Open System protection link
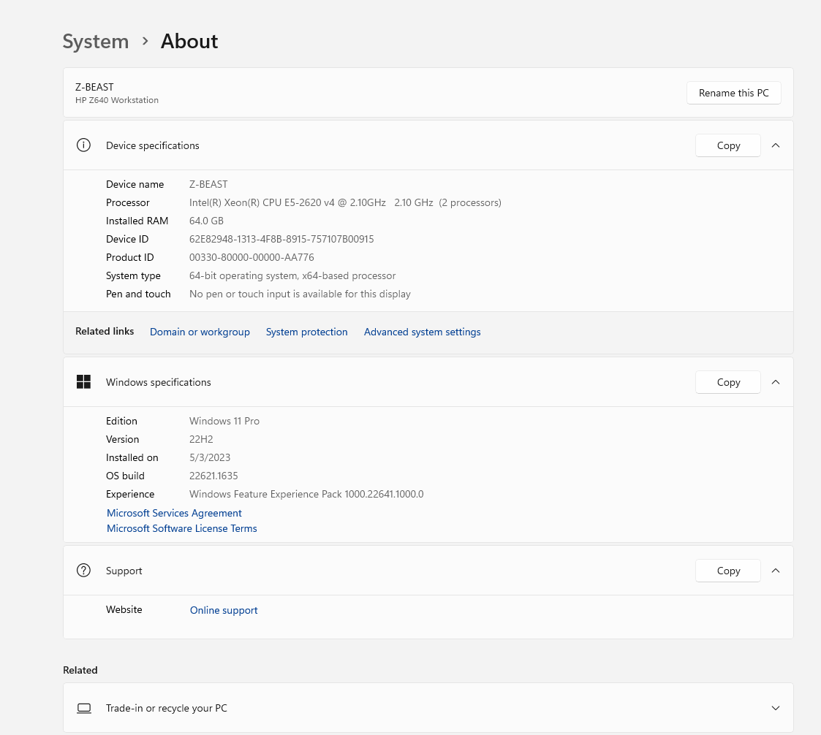Screen dimensions: 821x735 (306, 332)
